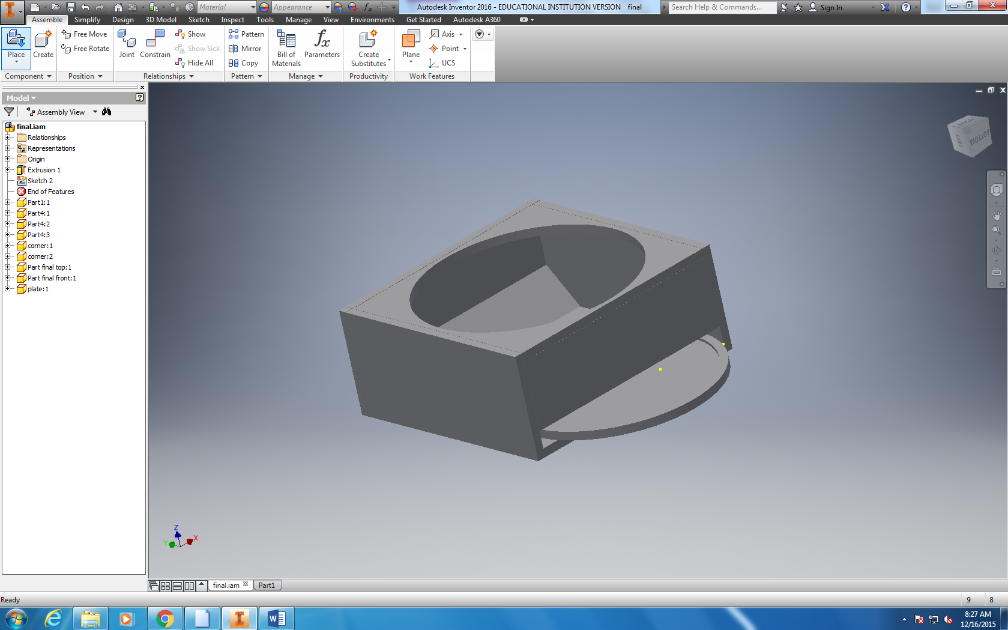This screenshot has height=630, width=1008.
Task: Open the Simplify ribbon tab
Action: point(87,20)
